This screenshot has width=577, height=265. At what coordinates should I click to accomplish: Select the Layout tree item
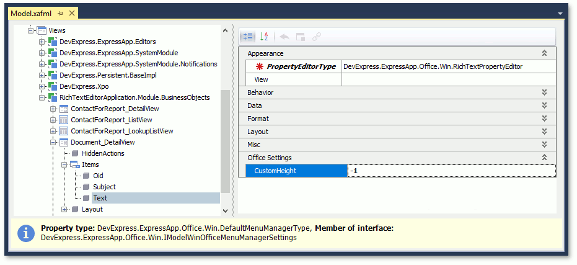92,209
